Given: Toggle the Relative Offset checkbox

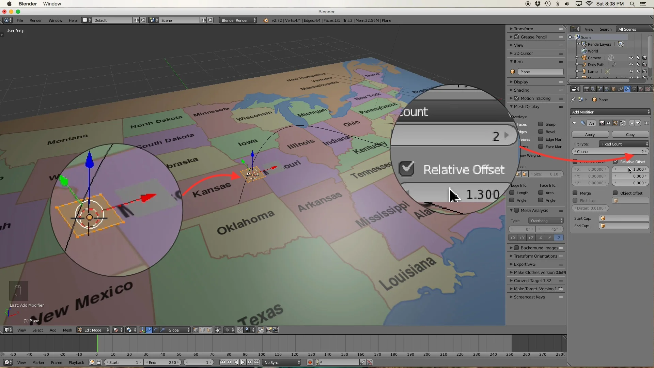Looking at the screenshot, I should point(616,162).
